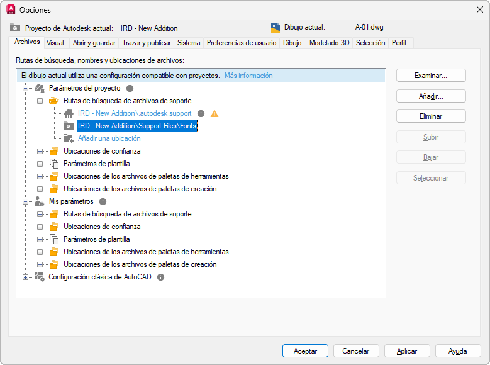The height and width of the screenshot is (365, 490).
Task: Expand Mis parámetros Parámetros de plantilla
Action: 40,239
